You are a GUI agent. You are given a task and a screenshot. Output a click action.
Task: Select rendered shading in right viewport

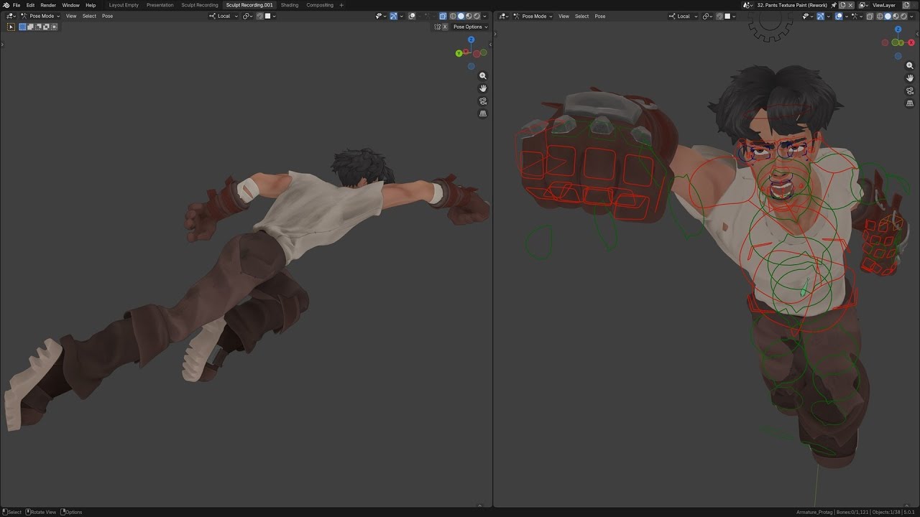tap(903, 16)
